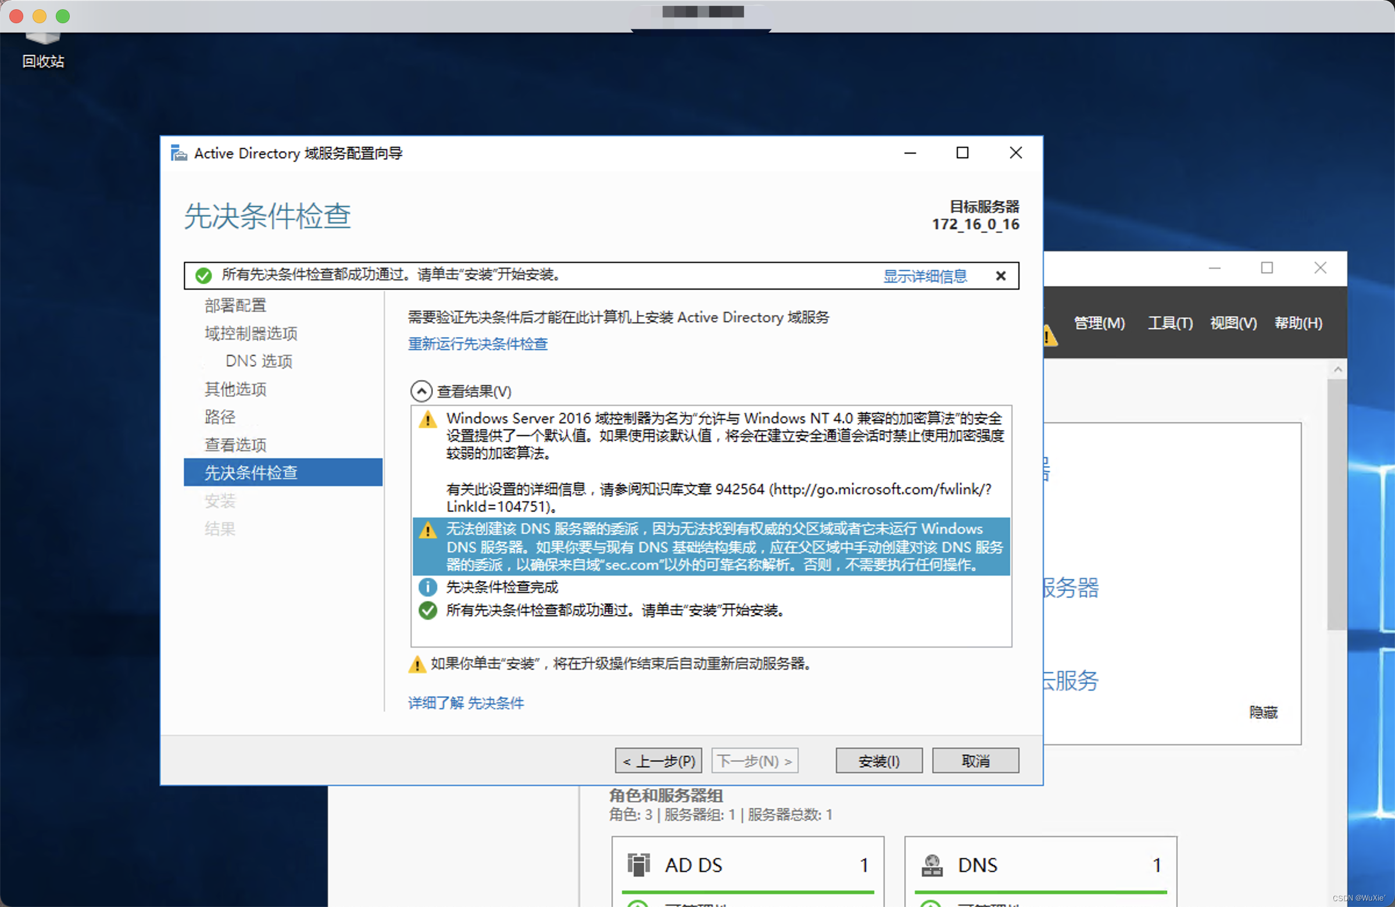The width and height of the screenshot is (1395, 907).
Task: Collapse the 查看结果(V) section
Action: [x=421, y=391]
